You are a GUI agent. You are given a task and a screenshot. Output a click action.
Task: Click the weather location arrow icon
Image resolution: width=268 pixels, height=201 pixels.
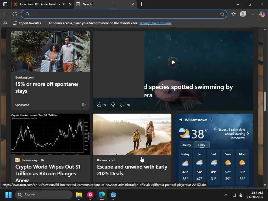181,120
